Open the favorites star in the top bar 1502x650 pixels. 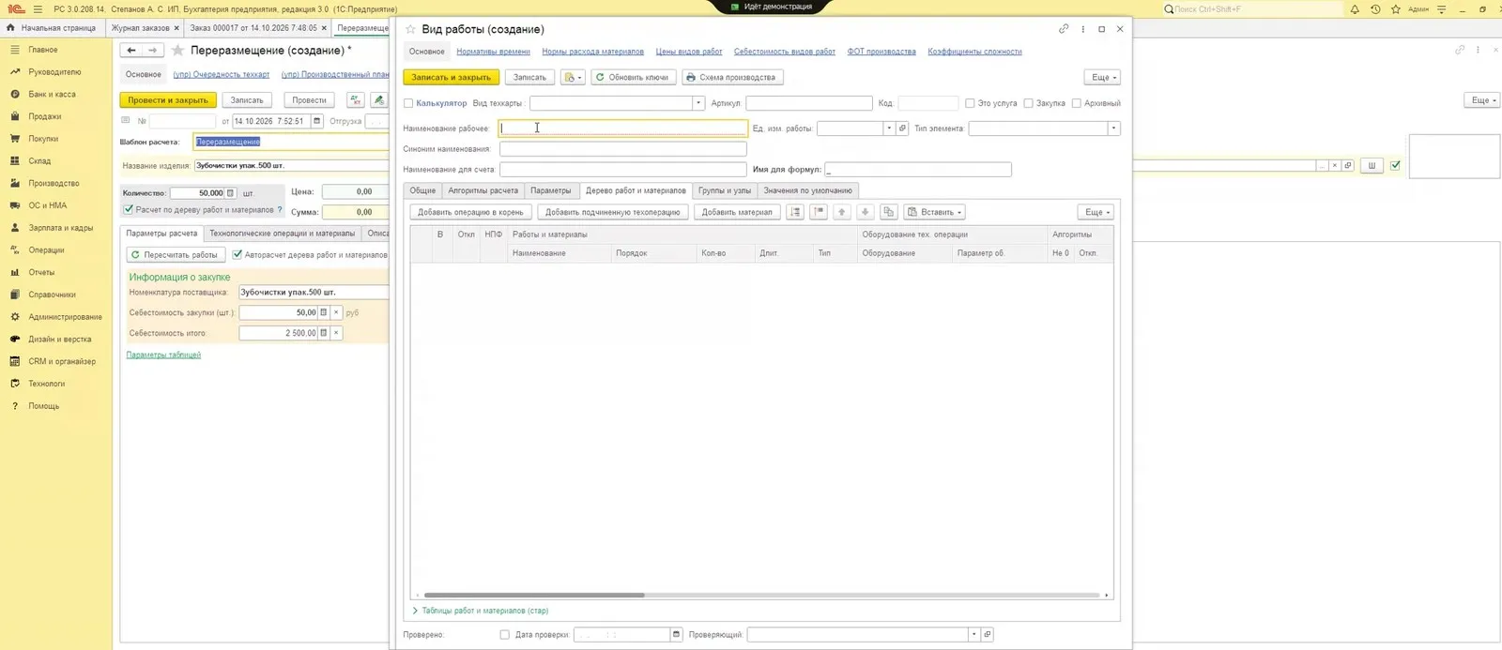(x=1396, y=9)
